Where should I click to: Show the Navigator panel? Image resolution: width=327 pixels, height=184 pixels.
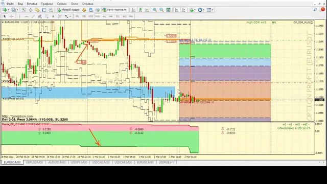pyautogui.click(x=37, y=10)
